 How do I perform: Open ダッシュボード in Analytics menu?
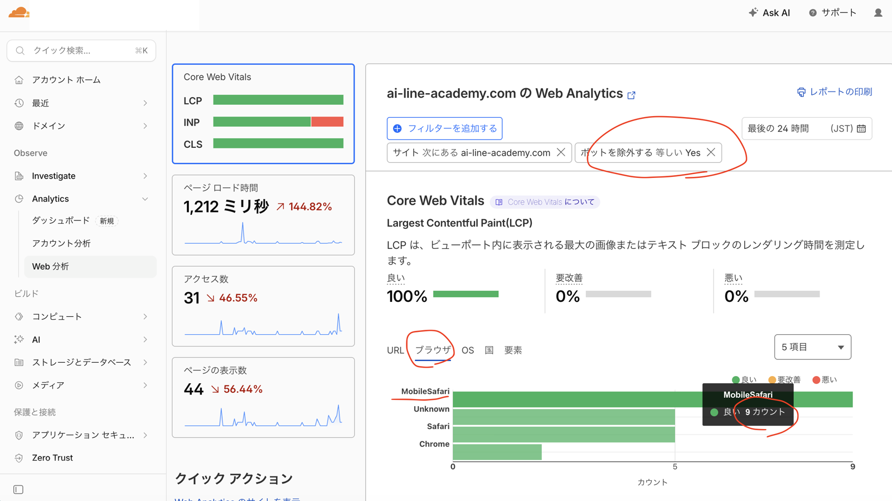pos(61,220)
